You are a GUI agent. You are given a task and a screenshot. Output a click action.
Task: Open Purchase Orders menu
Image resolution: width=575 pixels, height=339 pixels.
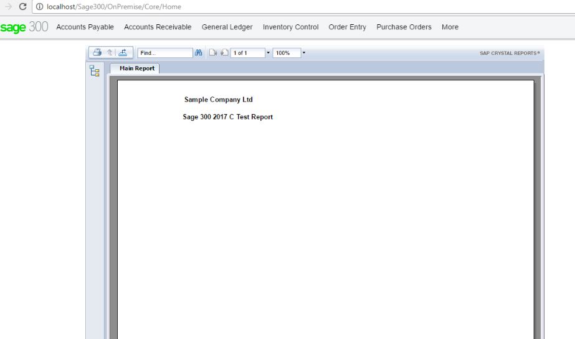point(404,27)
